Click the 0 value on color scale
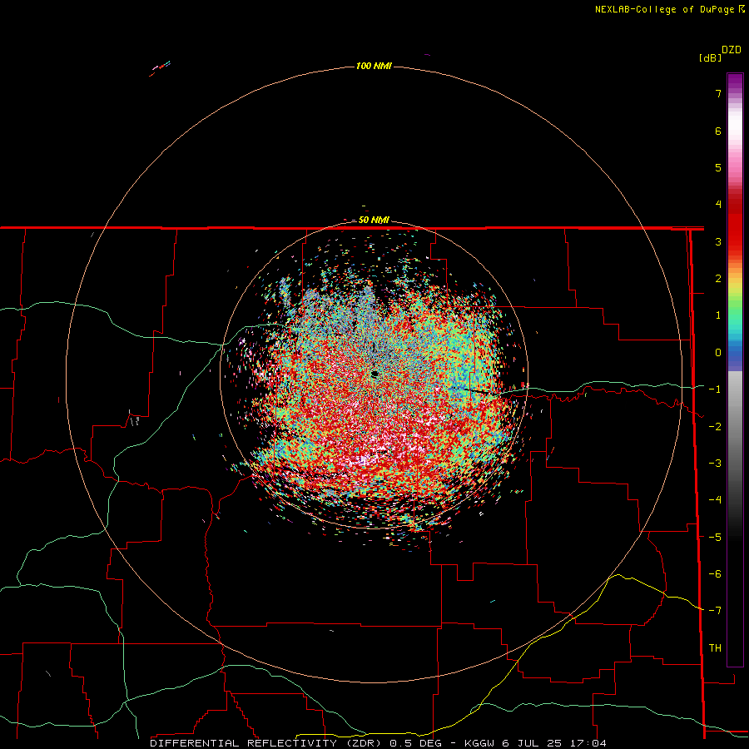The image size is (749, 749). (718, 353)
